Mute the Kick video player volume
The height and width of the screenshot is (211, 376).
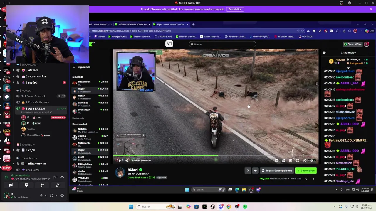(x=127, y=161)
